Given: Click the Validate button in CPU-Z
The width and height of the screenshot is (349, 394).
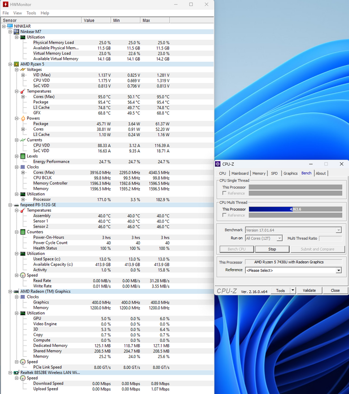Looking at the screenshot, I should (x=309, y=291).
